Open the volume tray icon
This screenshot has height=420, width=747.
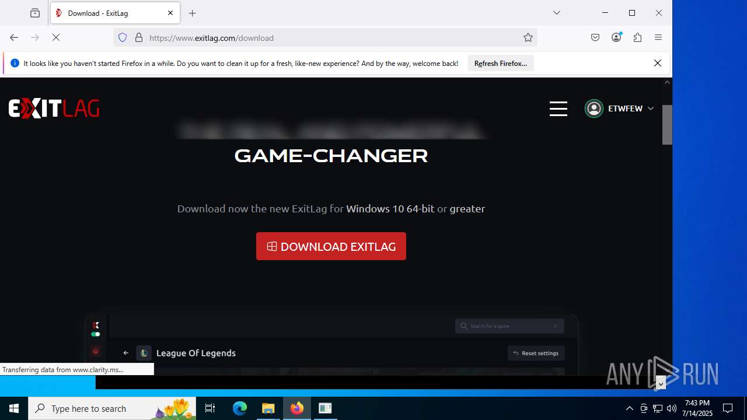pyautogui.click(x=672, y=408)
